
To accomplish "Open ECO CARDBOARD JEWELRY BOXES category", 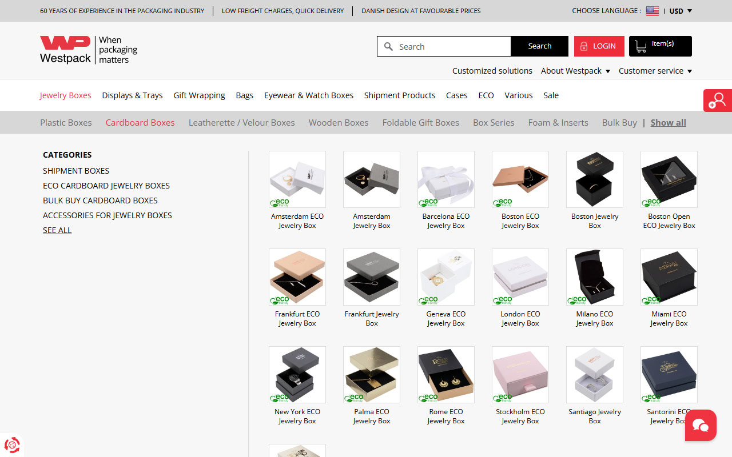I will click(x=106, y=186).
